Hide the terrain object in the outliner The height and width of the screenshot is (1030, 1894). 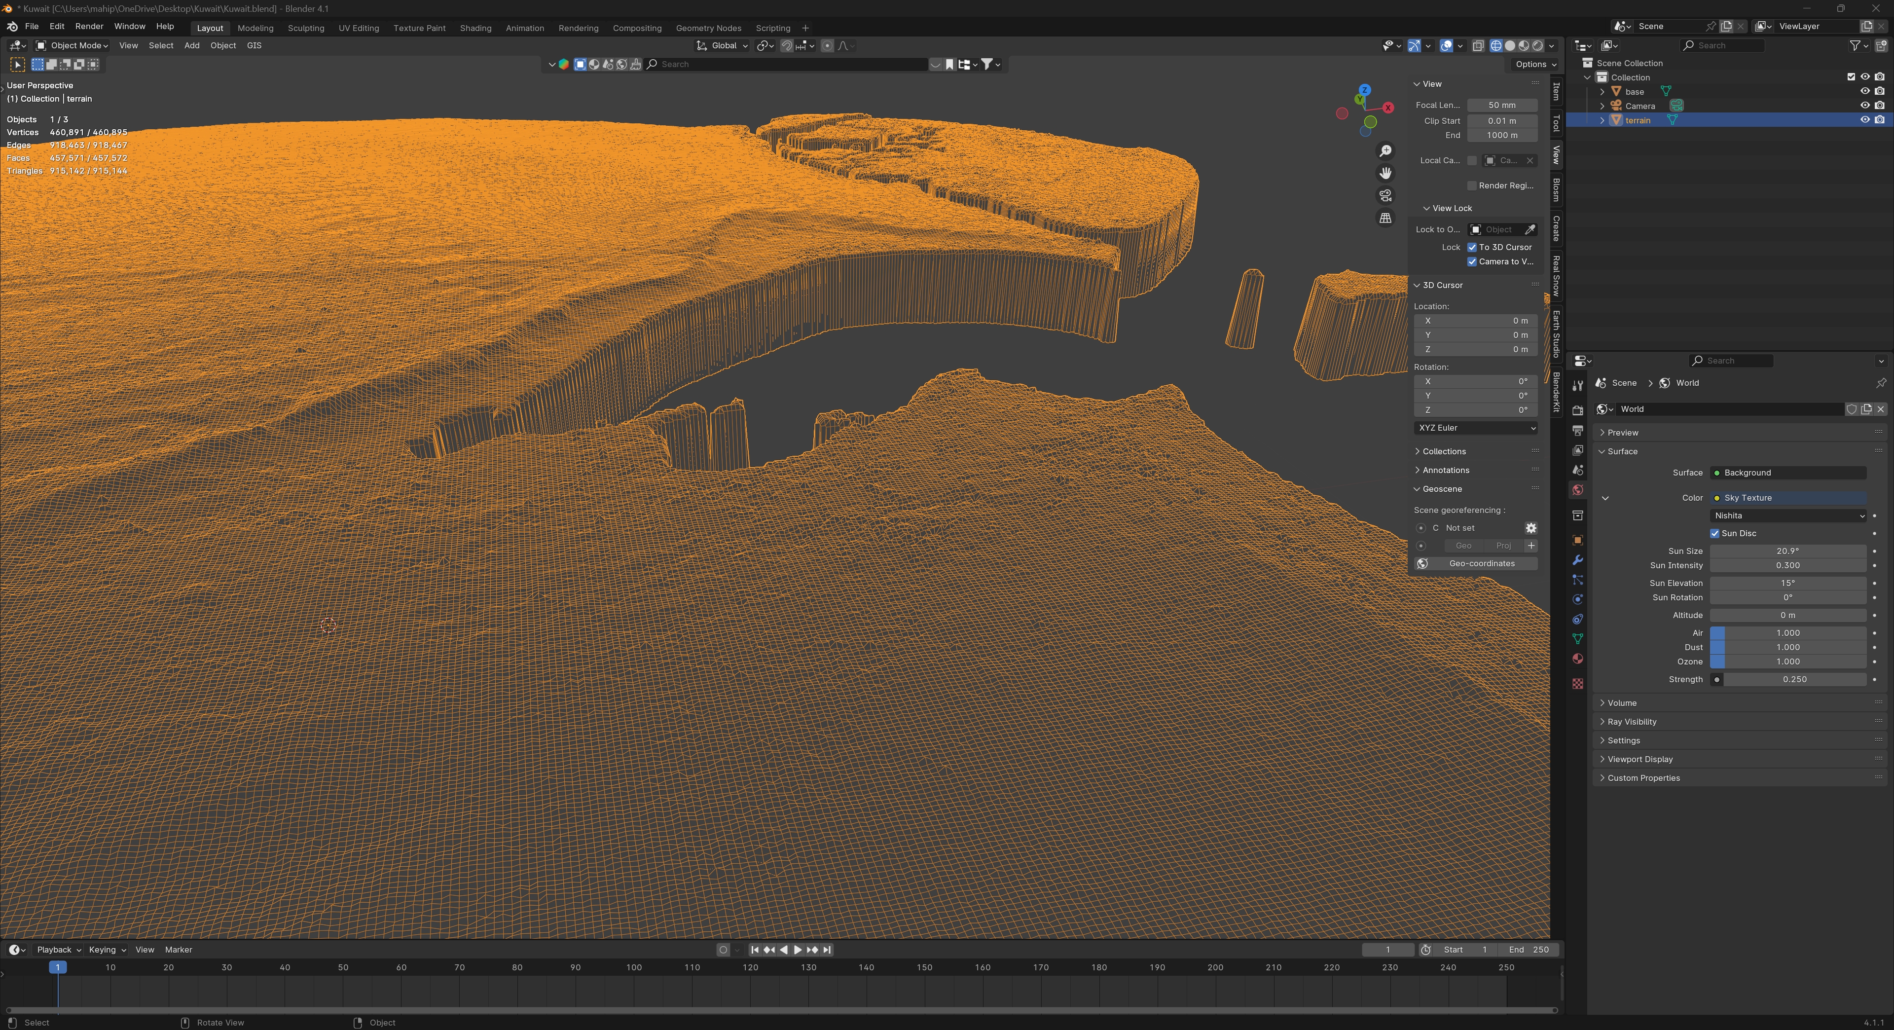(x=1864, y=120)
